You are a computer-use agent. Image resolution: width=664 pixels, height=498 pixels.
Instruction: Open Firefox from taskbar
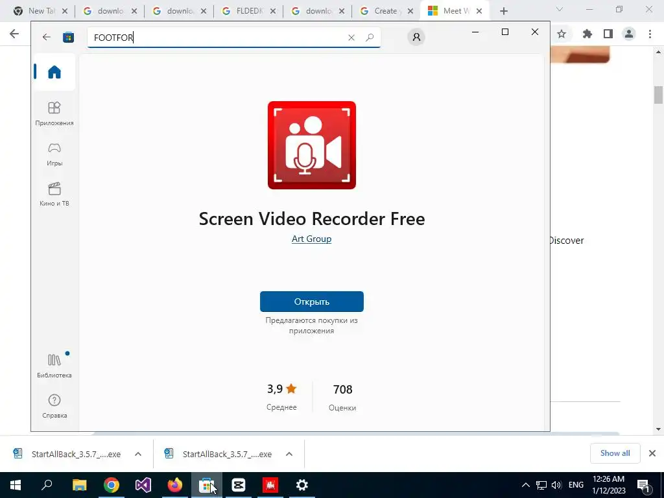coord(175,485)
